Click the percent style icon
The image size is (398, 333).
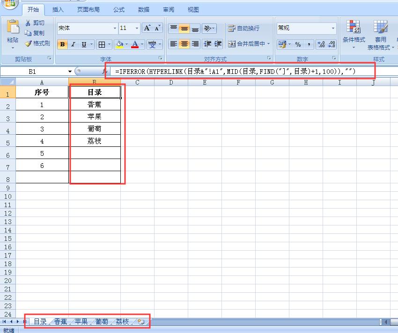(x=298, y=44)
